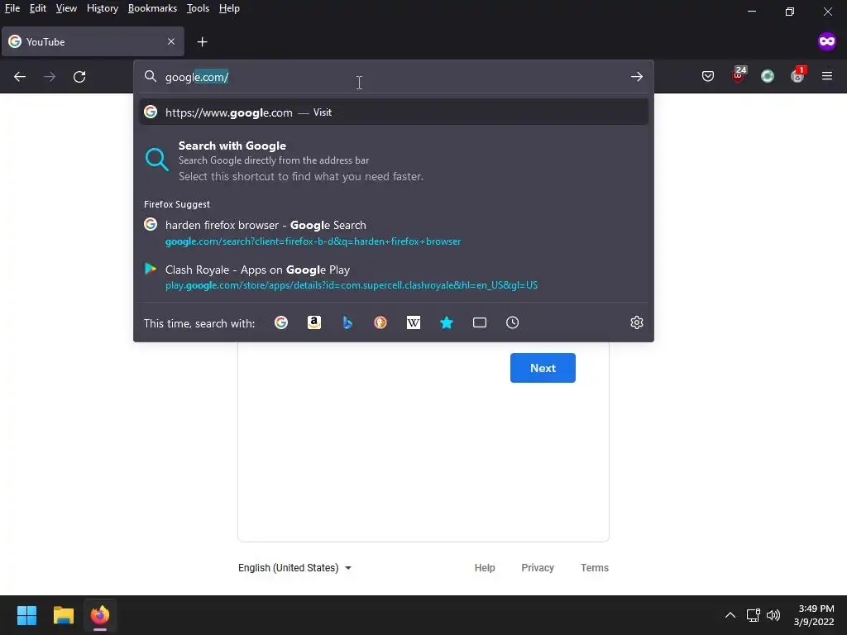Go back with the back arrow
Image resolution: width=847 pixels, height=635 pixels.
click(20, 77)
